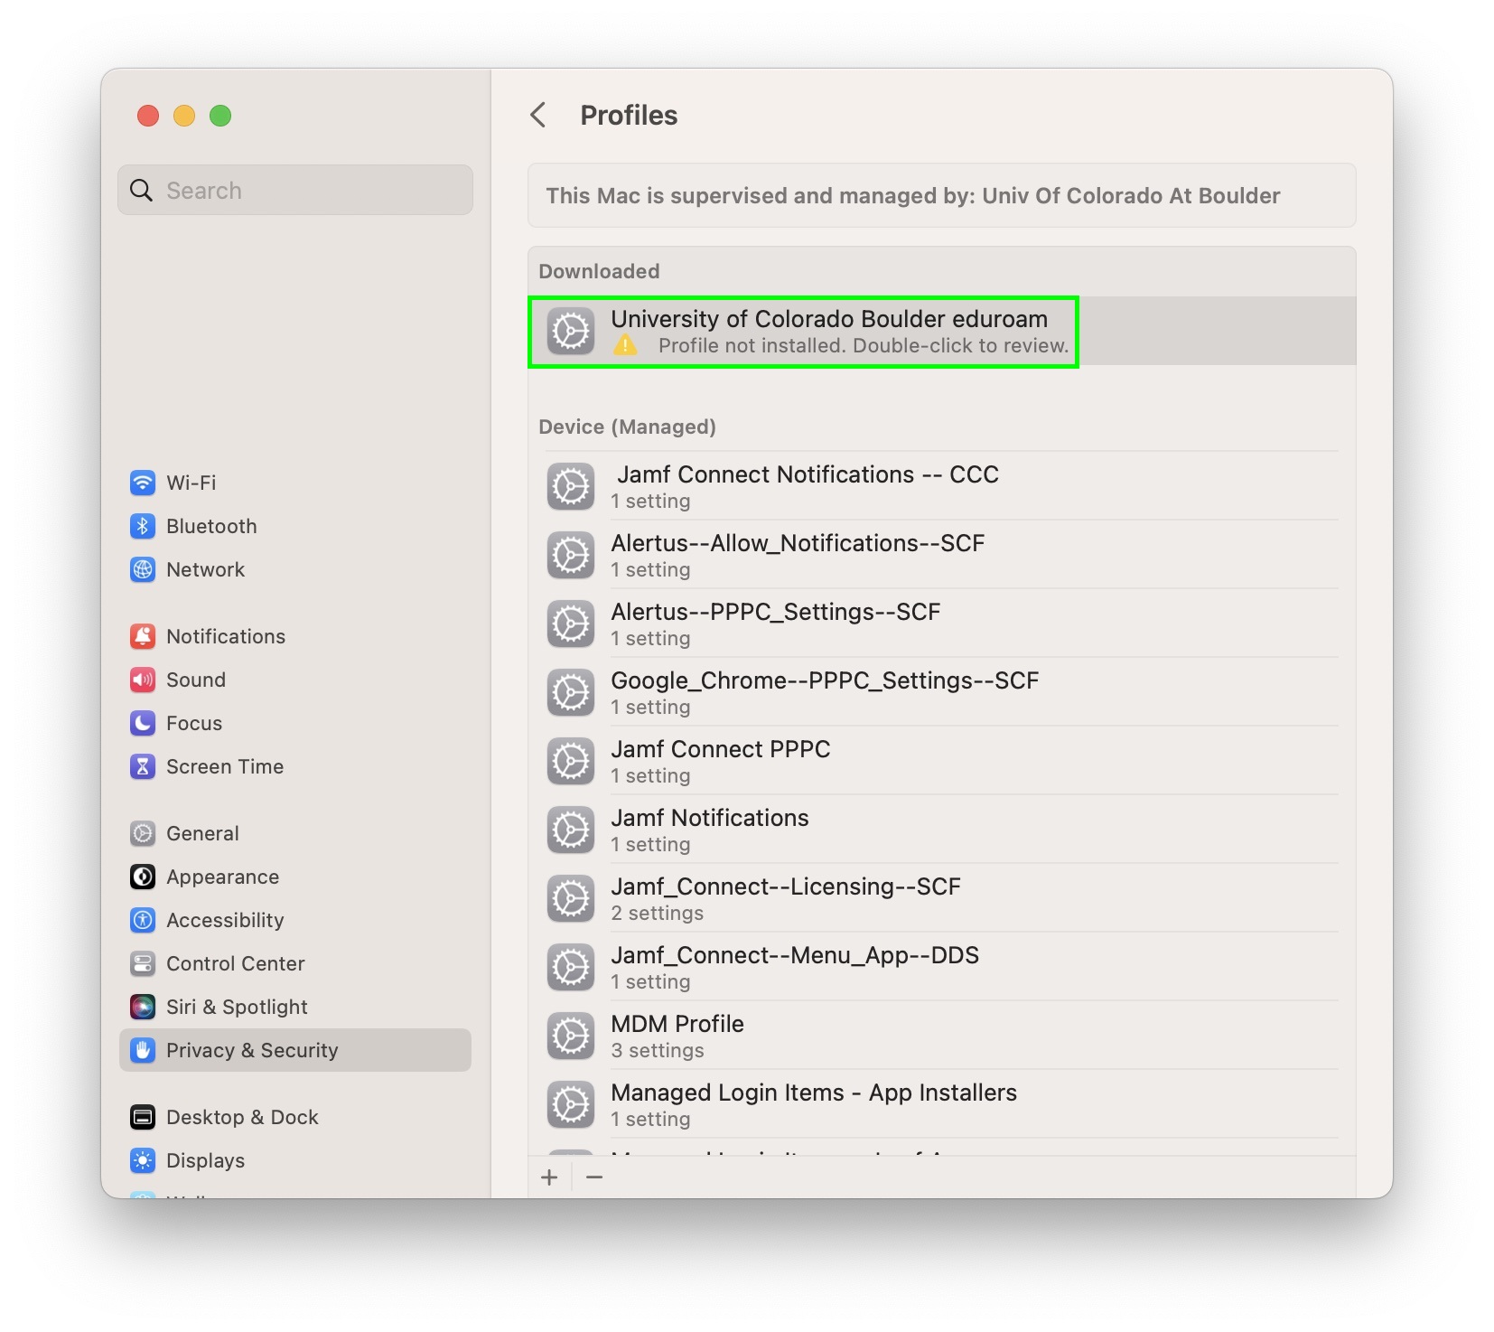The width and height of the screenshot is (1494, 1332).
Task: Remove profile with minus button
Action: [594, 1177]
